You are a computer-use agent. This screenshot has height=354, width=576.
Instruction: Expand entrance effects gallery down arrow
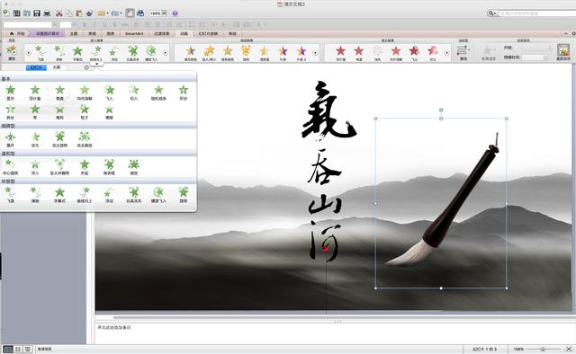click(x=97, y=64)
